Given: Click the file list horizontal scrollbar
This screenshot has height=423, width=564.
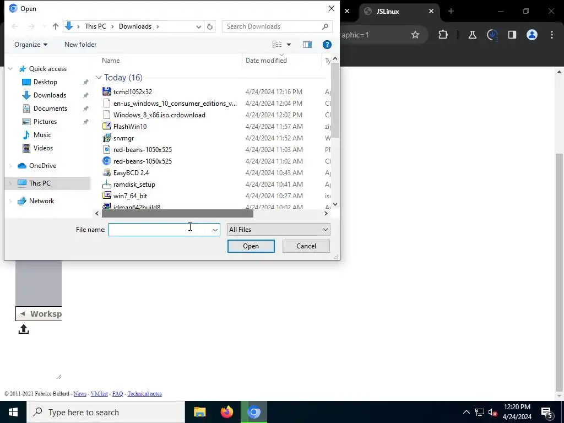Looking at the screenshot, I should tap(177, 213).
